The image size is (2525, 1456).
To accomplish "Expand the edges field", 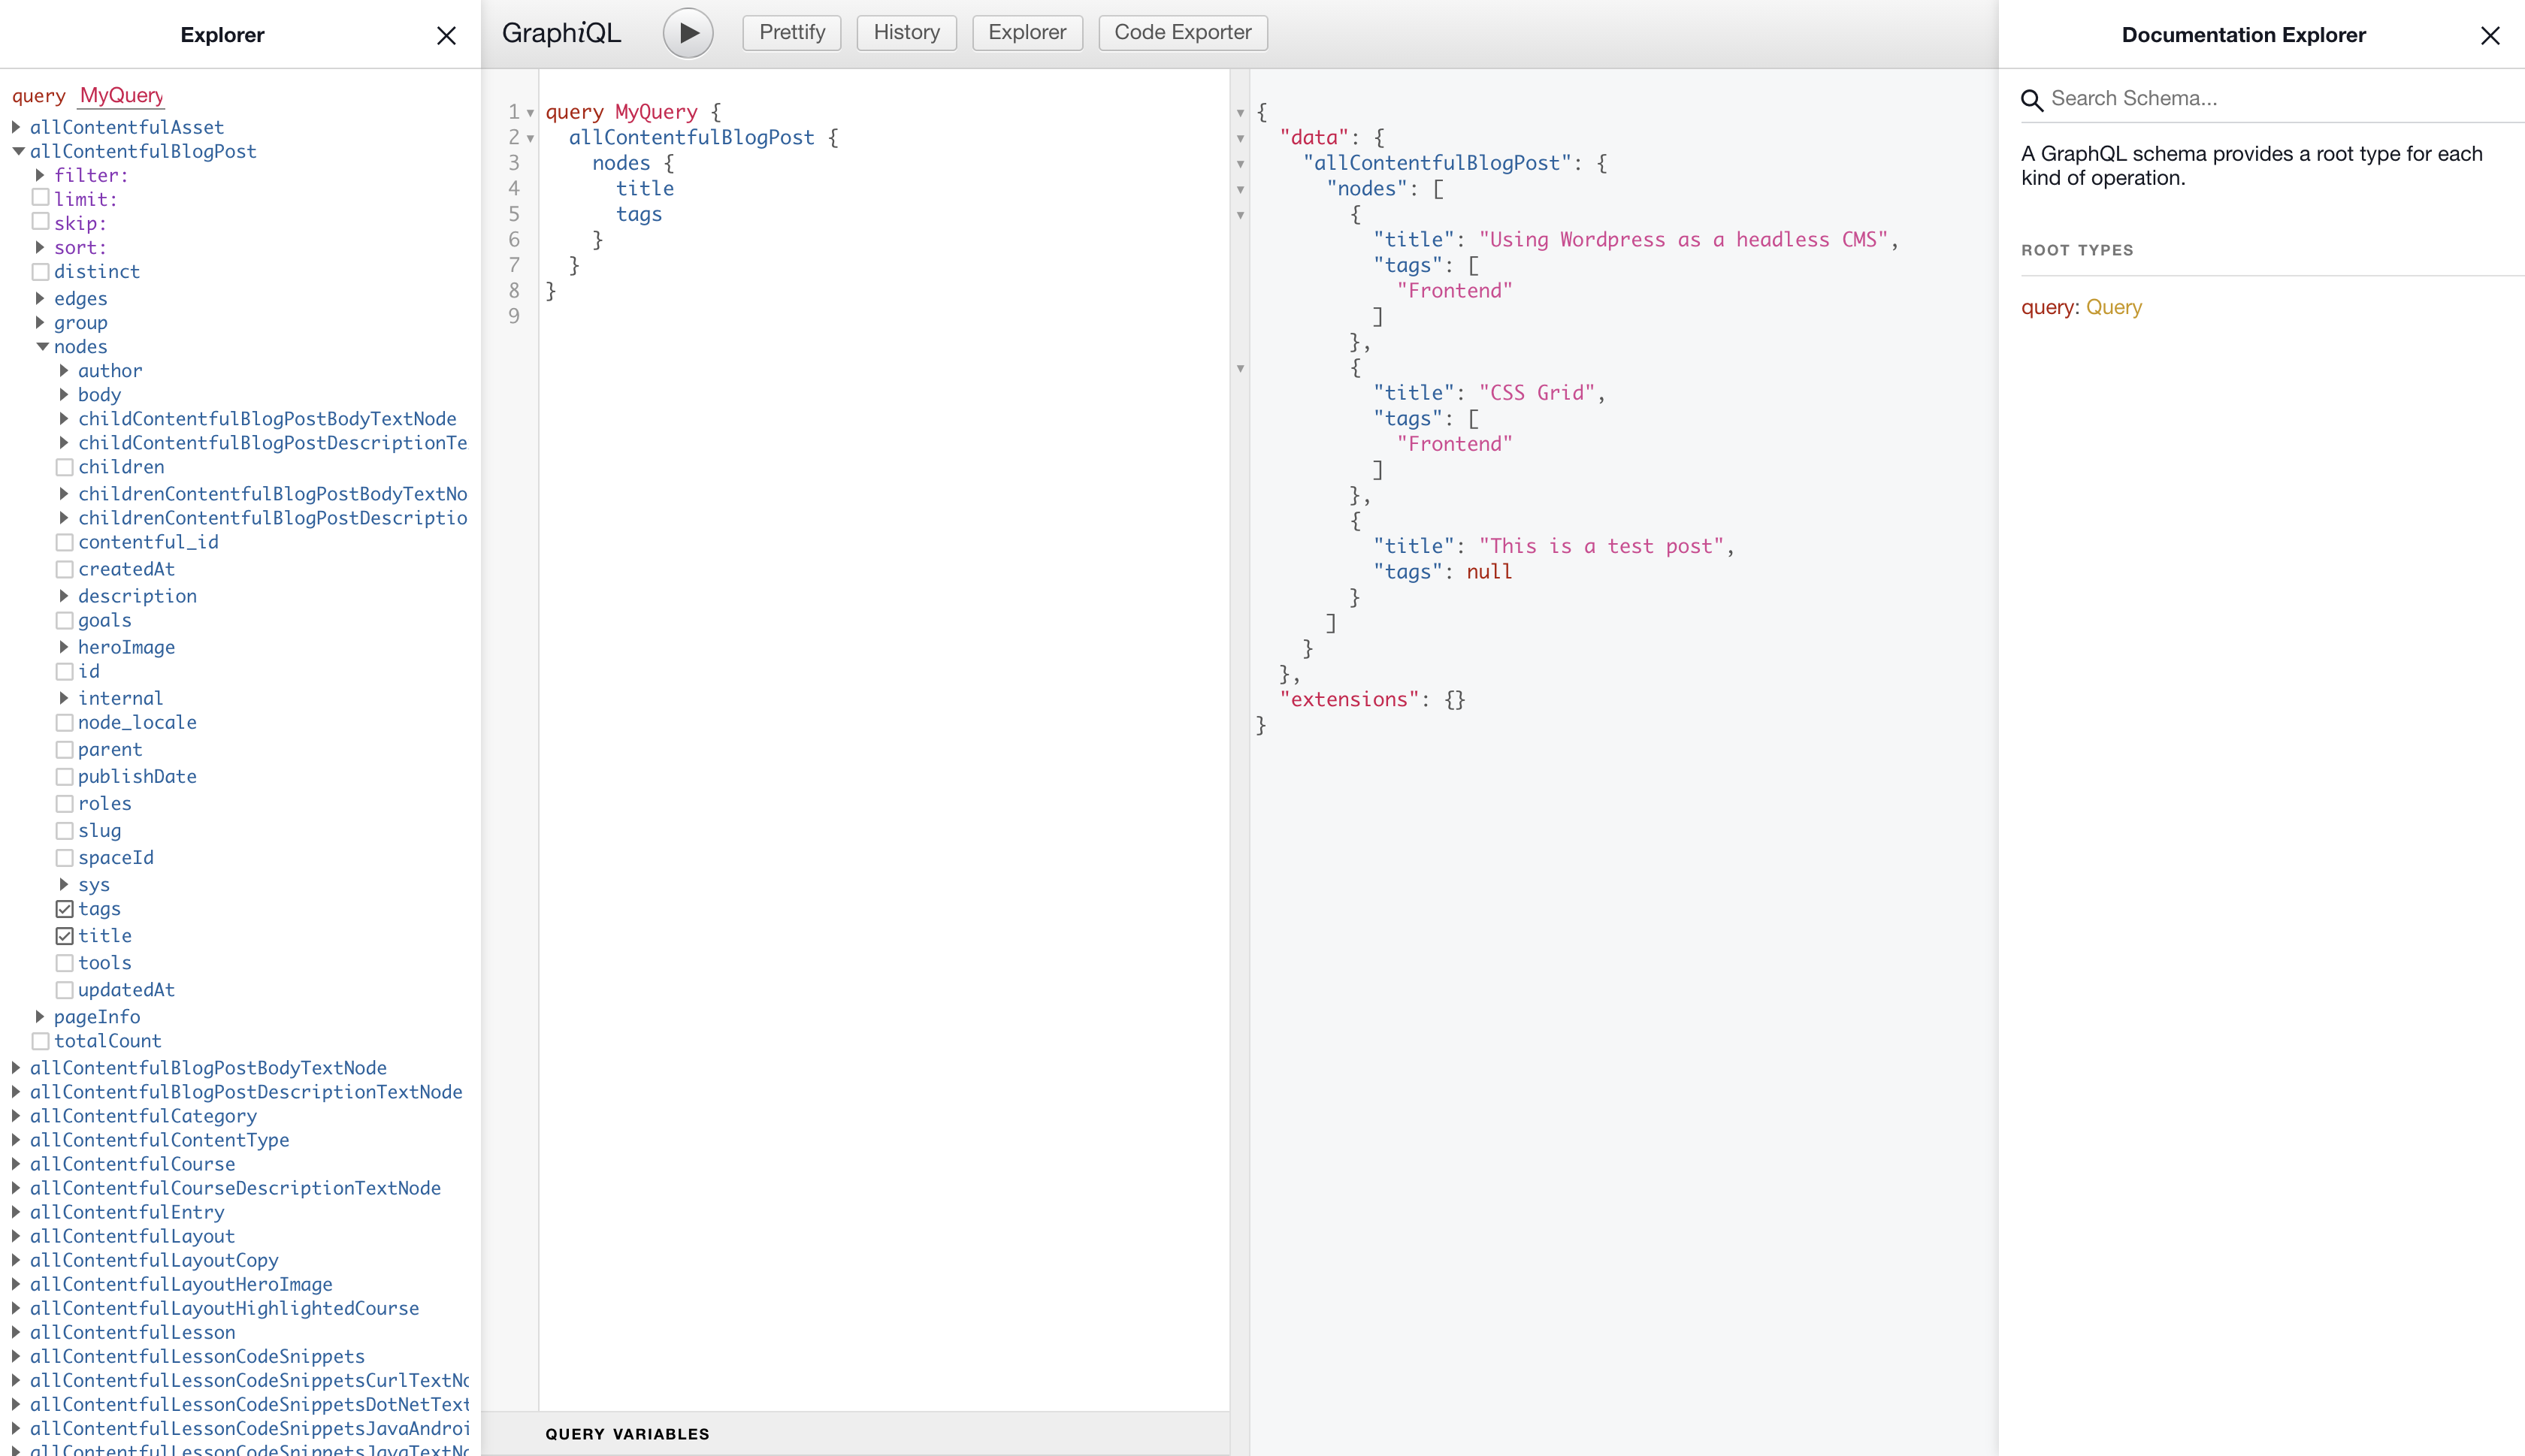I will [41, 298].
